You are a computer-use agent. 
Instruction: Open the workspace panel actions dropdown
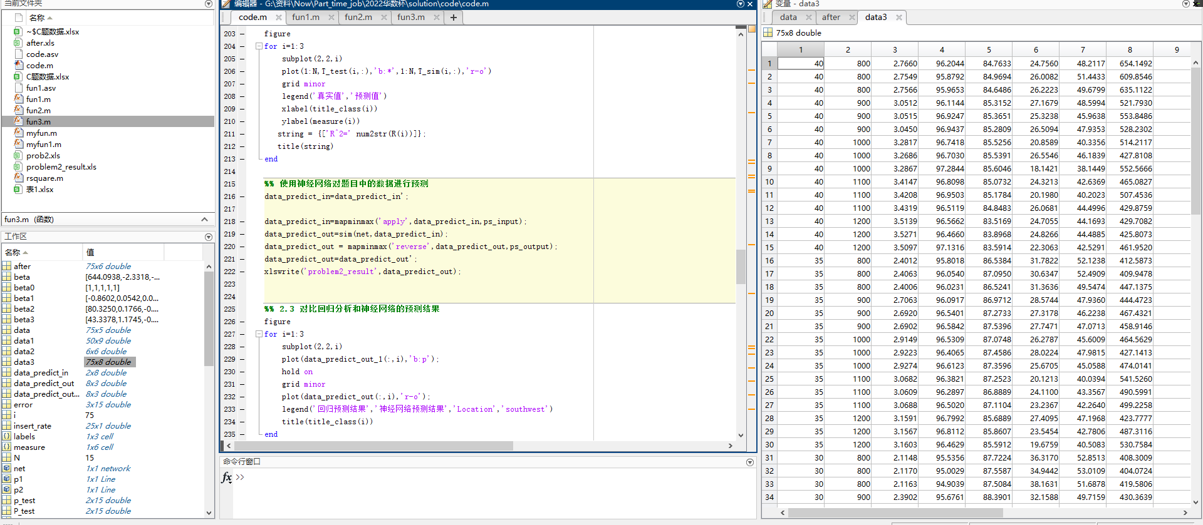209,237
